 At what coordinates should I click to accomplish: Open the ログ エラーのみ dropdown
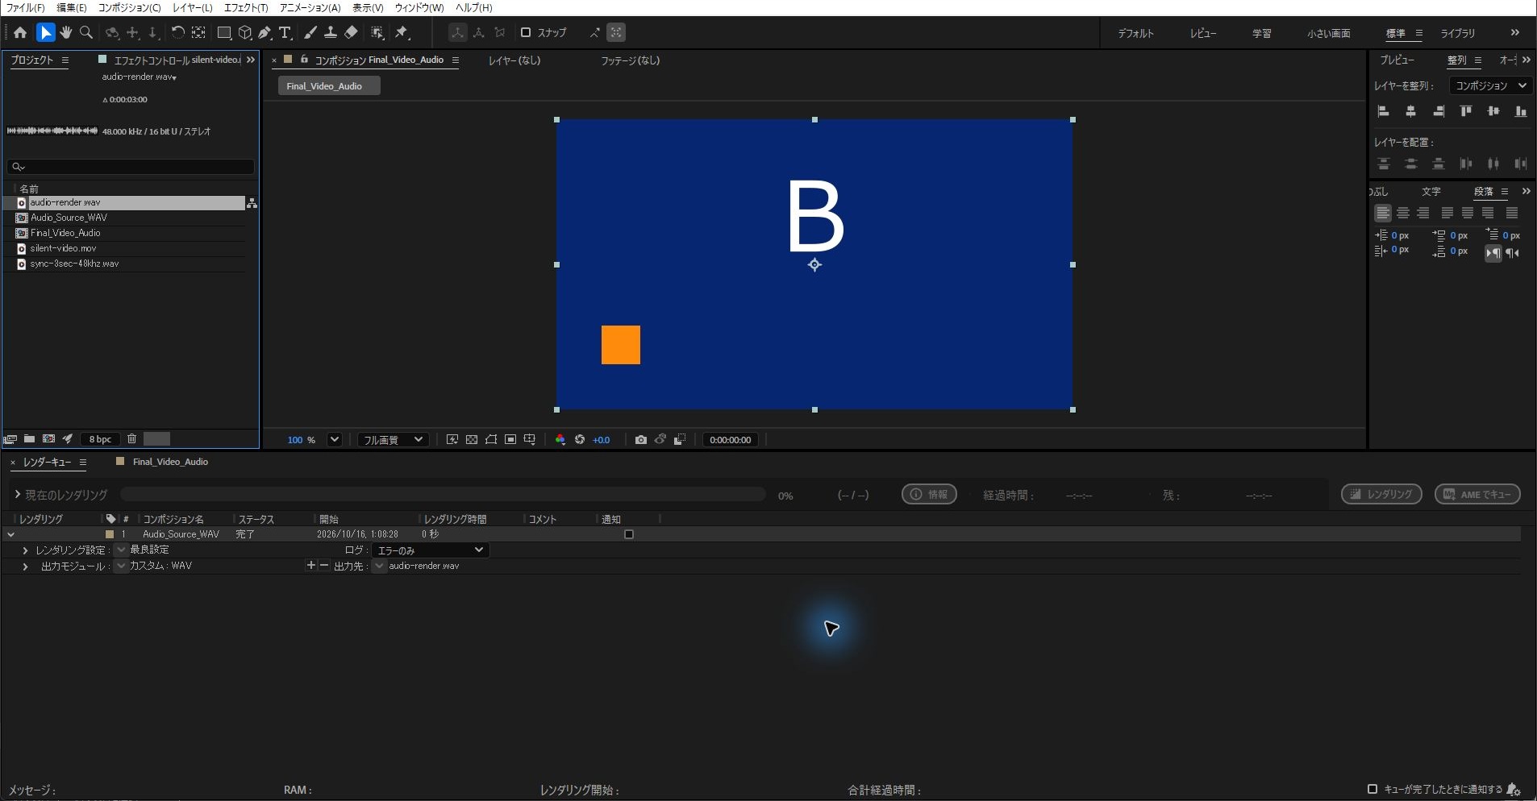tap(431, 550)
